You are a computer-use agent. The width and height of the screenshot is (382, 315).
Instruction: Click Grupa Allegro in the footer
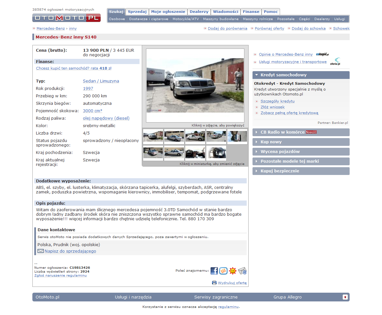[x=287, y=297]
